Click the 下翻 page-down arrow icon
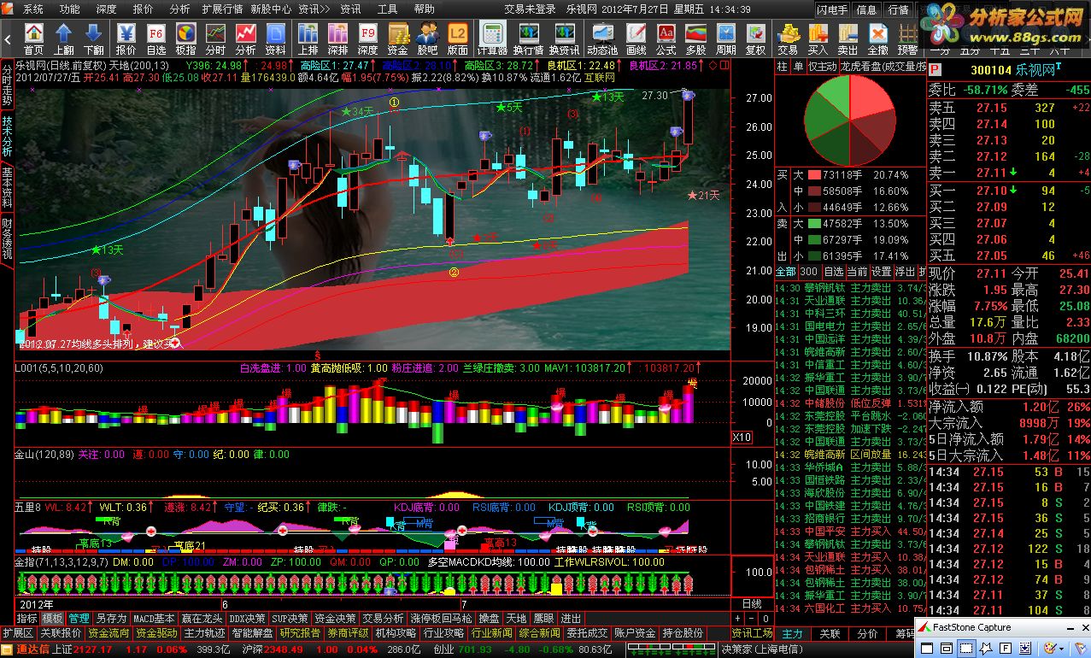 pos(94,38)
